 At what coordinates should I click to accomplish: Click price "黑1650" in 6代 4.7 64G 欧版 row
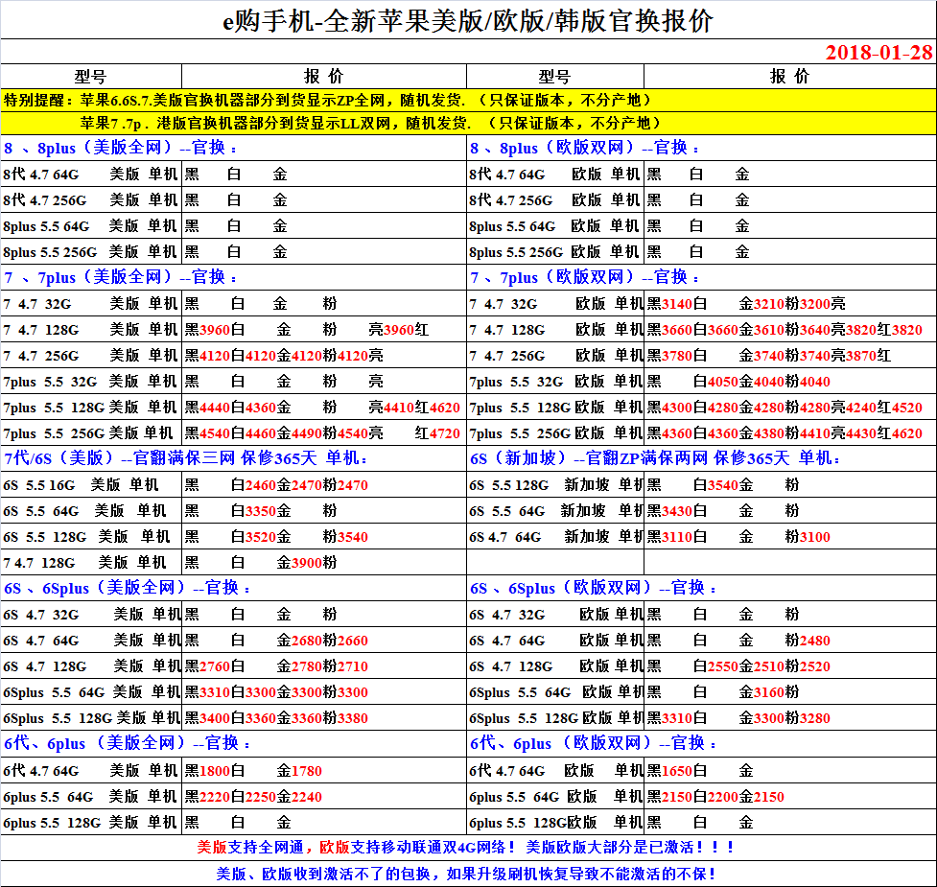click(x=669, y=771)
